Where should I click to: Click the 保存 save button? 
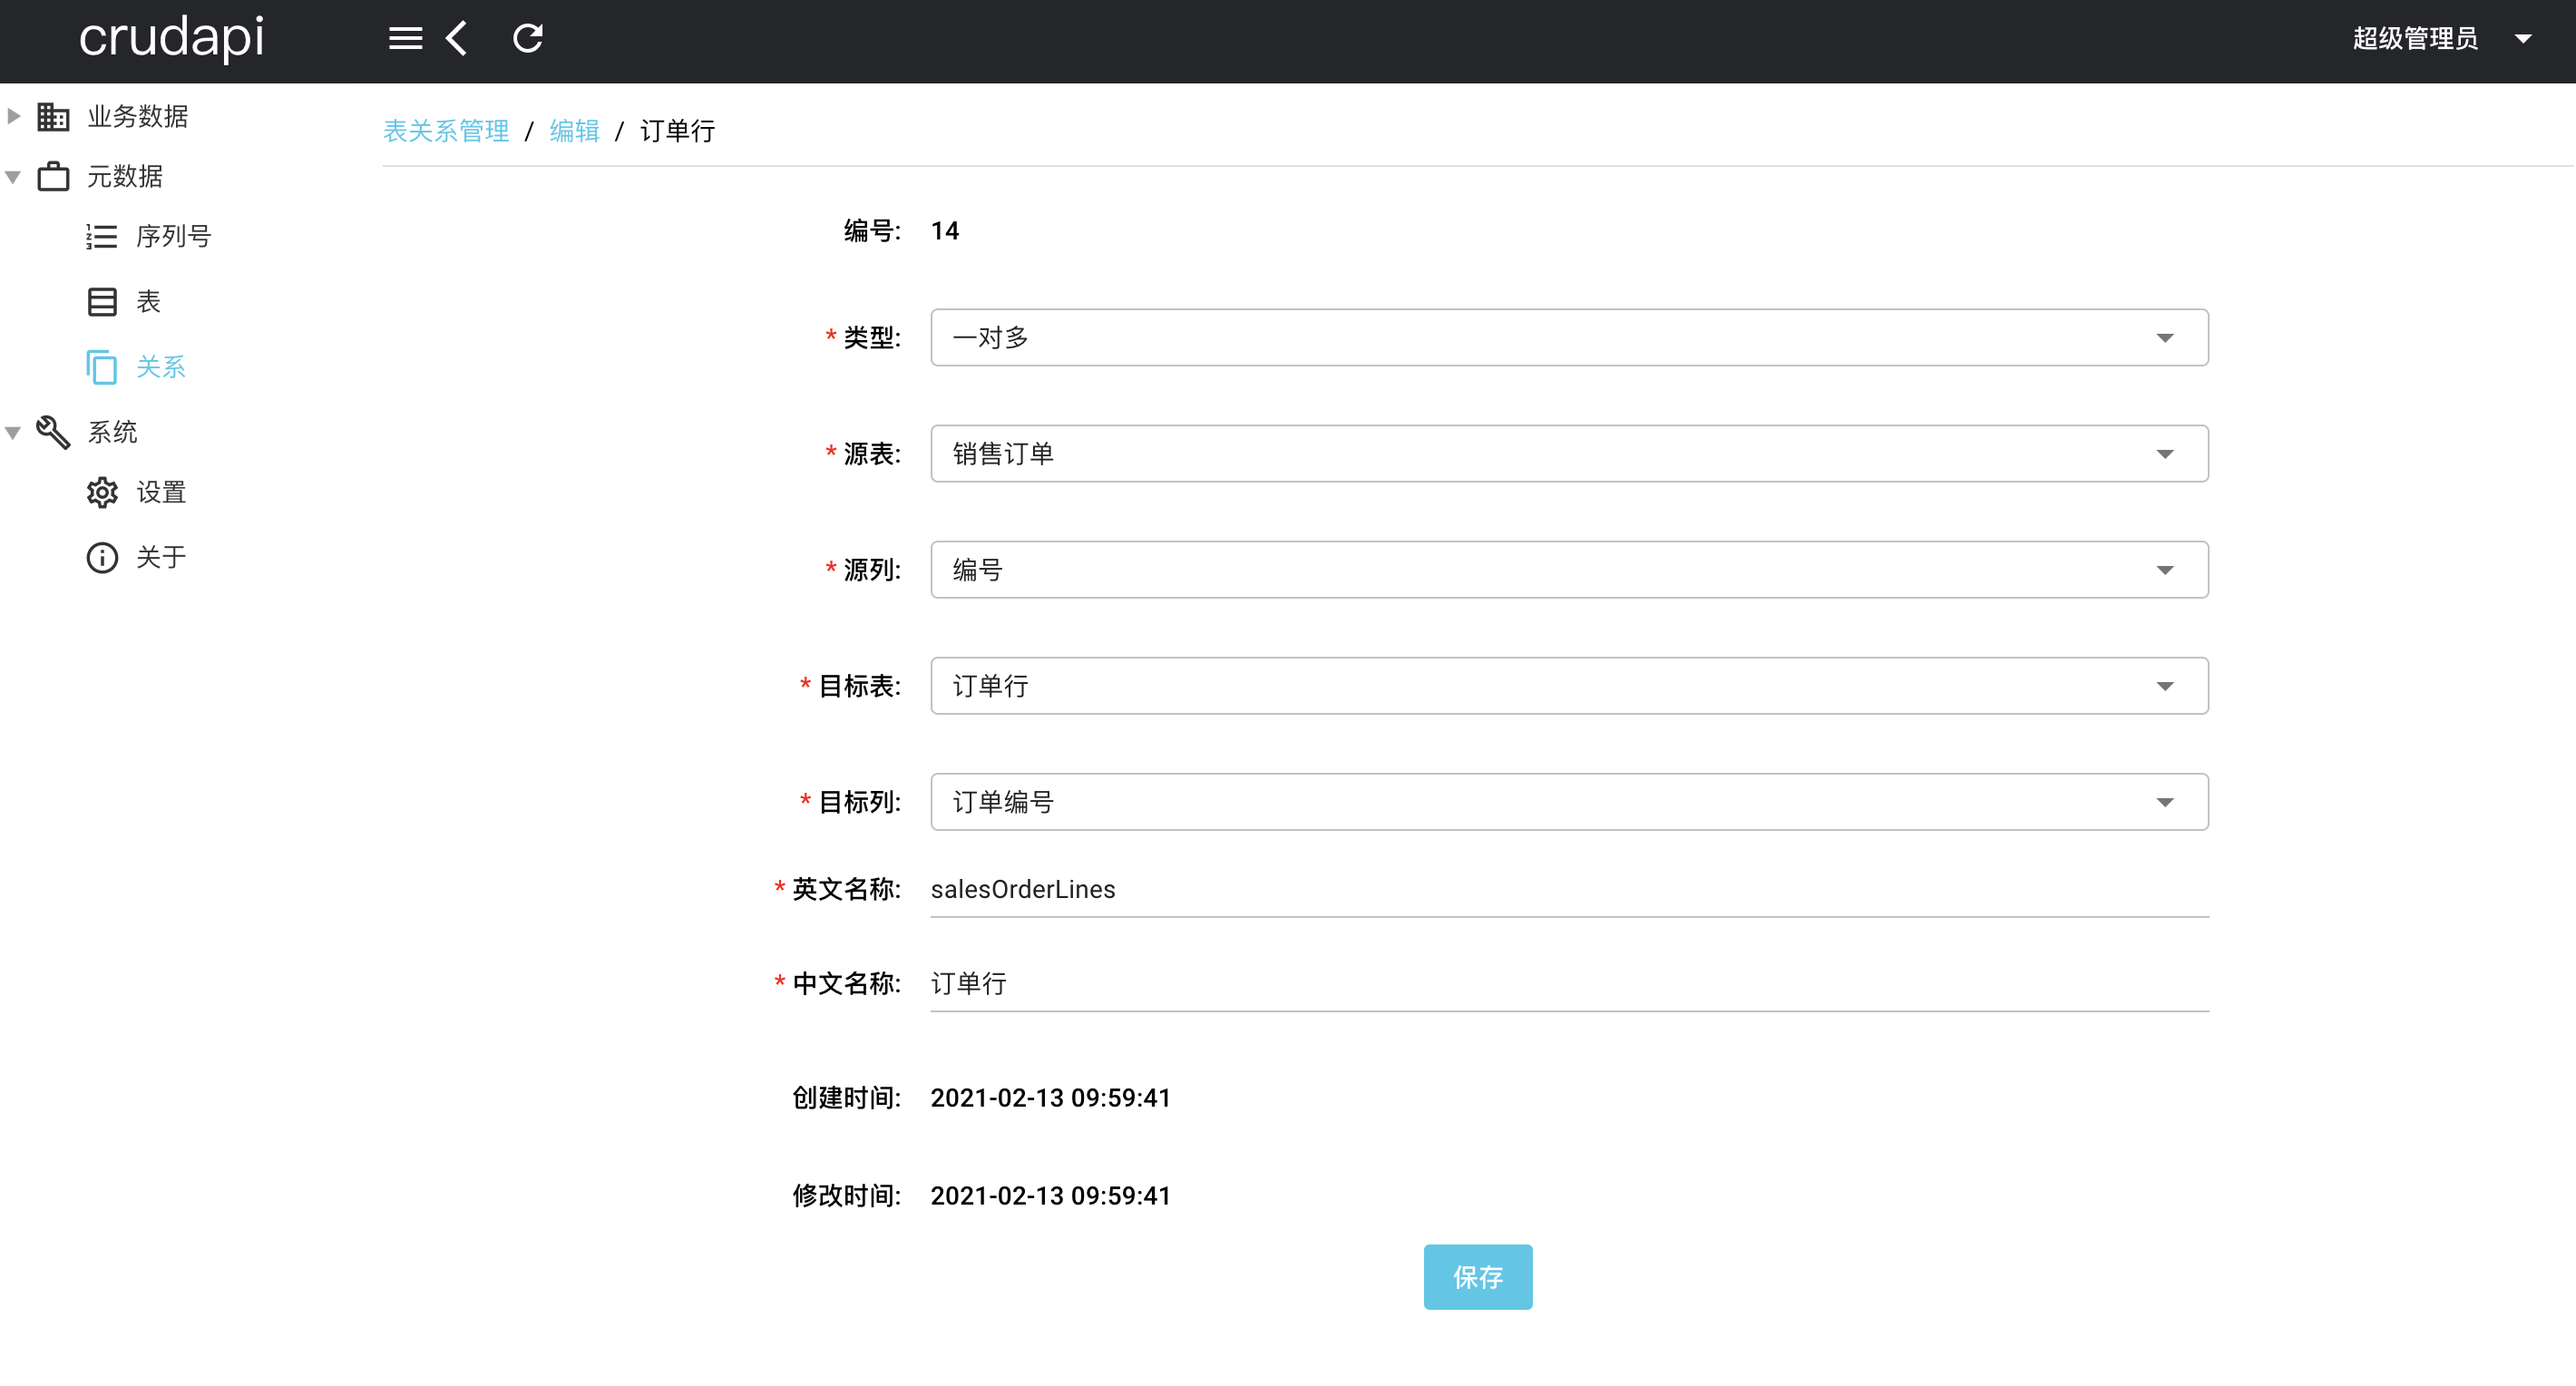point(1477,1276)
